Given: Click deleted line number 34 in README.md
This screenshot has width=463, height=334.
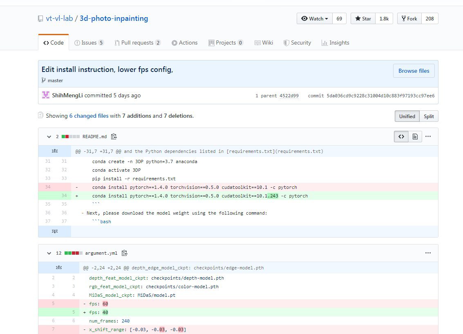Looking at the screenshot, I should [x=48, y=187].
